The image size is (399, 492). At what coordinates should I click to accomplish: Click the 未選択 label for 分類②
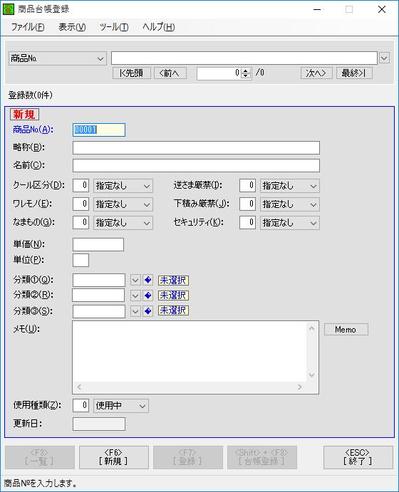click(x=173, y=295)
